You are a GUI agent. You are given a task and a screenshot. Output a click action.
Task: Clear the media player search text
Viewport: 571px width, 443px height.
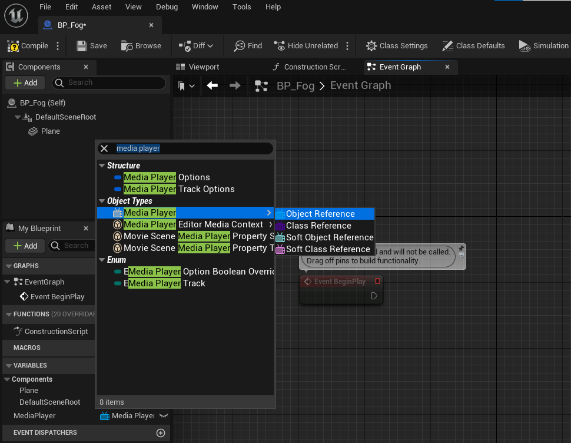coord(104,148)
